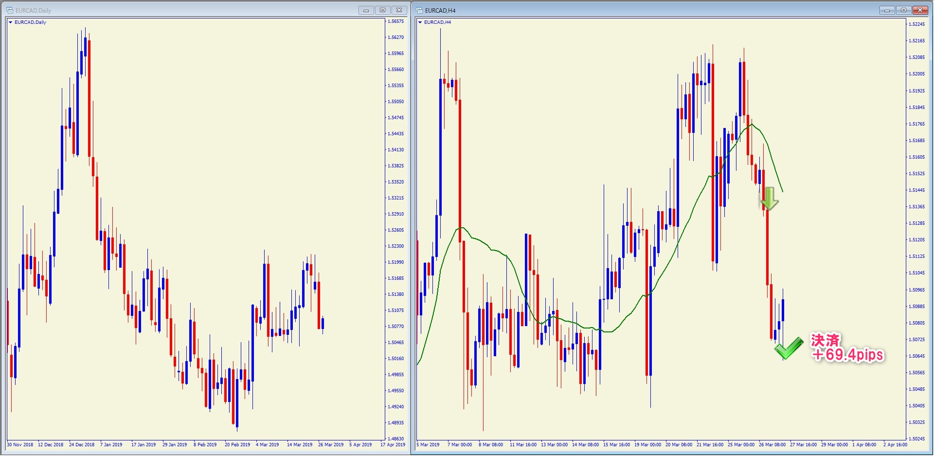Click the 1.52300 price label on Daily chart
The image size is (934, 456).
pos(395,246)
